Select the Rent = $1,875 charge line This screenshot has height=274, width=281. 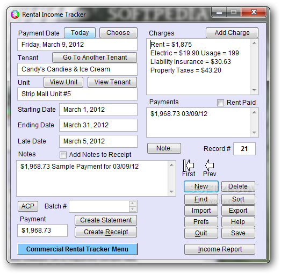click(171, 45)
